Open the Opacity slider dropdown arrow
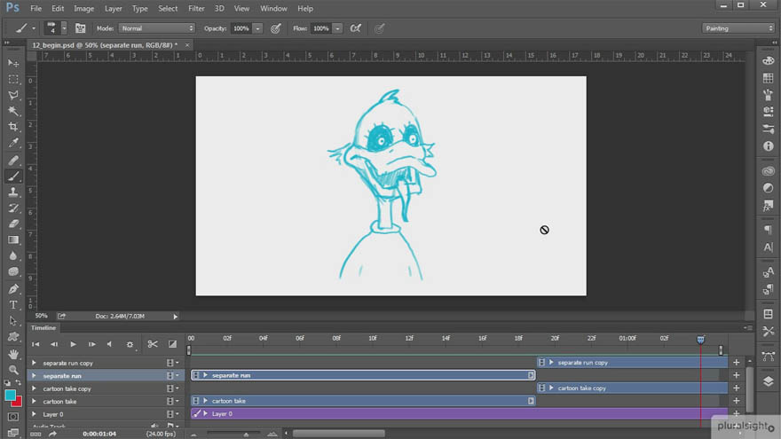Viewport: 781px width, 439px height. click(258, 28)
